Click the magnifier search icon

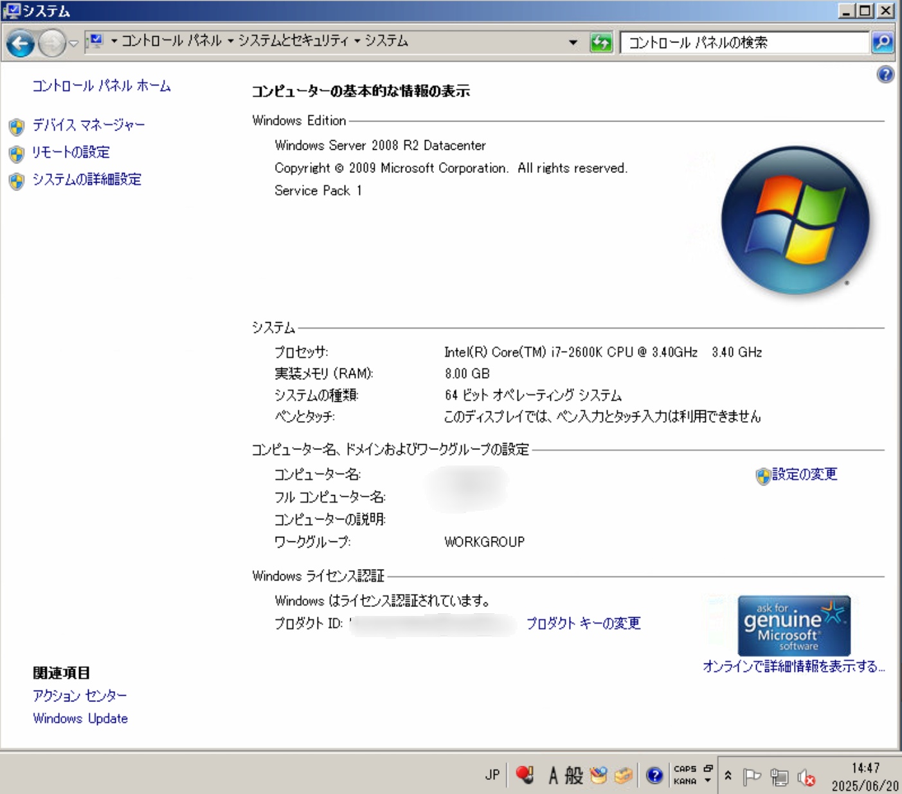[883, 42]
